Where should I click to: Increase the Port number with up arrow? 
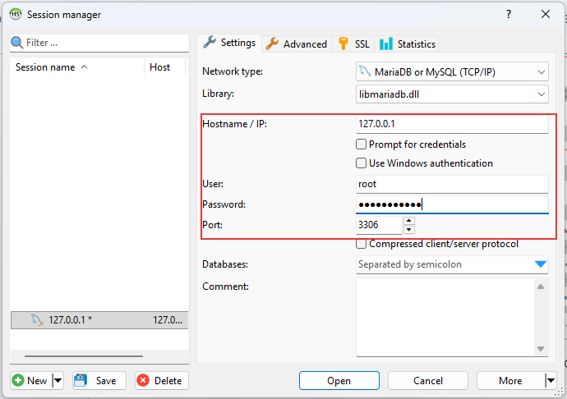pyautogui.click(x=409, y=220)
